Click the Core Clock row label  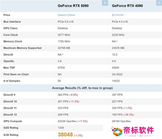point(11,35)
